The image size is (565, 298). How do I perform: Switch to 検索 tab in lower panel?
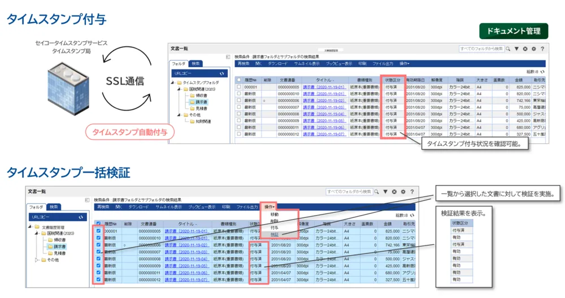[x=54, y=207]
